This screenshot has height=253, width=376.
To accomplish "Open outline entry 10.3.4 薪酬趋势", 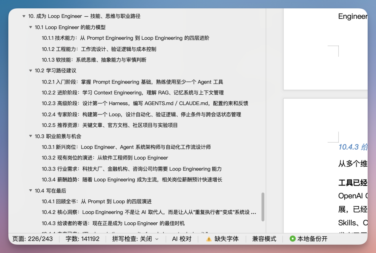I will (x=132, y=180).
